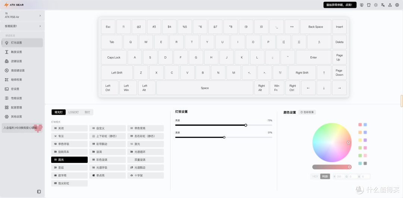Screen dimensions: 403x198
Task: Select 上下彩虹（静态）lighting mode
Action: [x=107, y=136]
